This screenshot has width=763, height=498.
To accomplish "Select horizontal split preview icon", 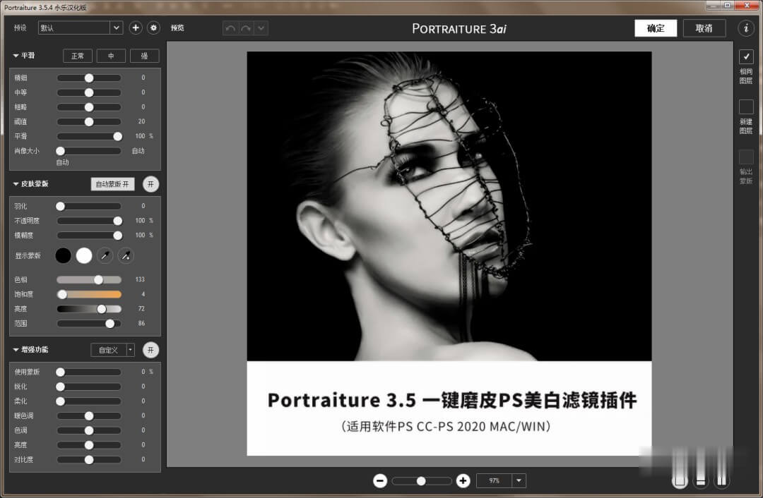I will pyautogui.click(x=701, y=481).
